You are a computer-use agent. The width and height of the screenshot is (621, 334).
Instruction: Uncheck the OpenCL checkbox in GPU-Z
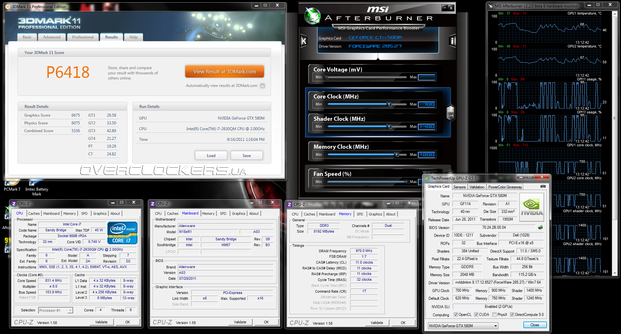456,315
